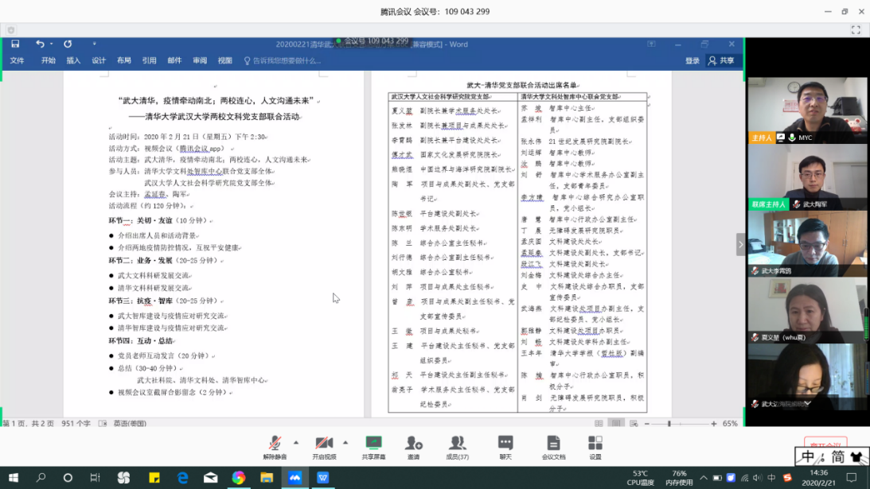This screenshot has width=870, height=489.
Task: Expand audio options arrow beside mute
Action: (x=296, y=443)
